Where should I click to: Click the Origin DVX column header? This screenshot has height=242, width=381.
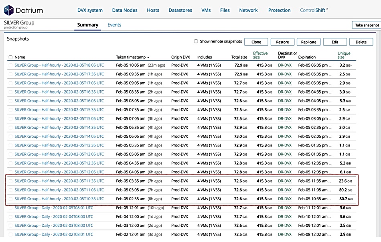pos(180,57)
